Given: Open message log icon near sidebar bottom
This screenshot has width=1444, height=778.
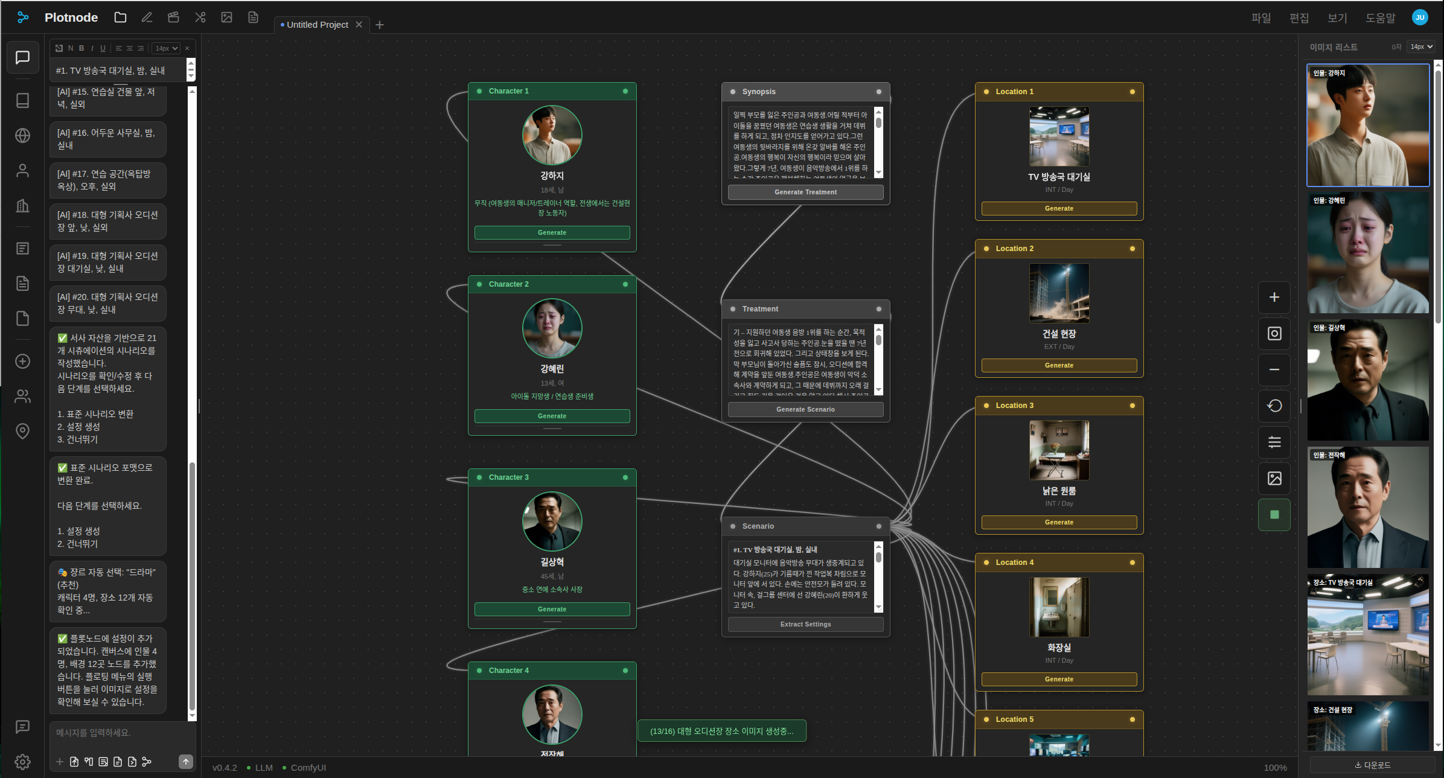Looking at the screenshot, I should pos(22,727).
